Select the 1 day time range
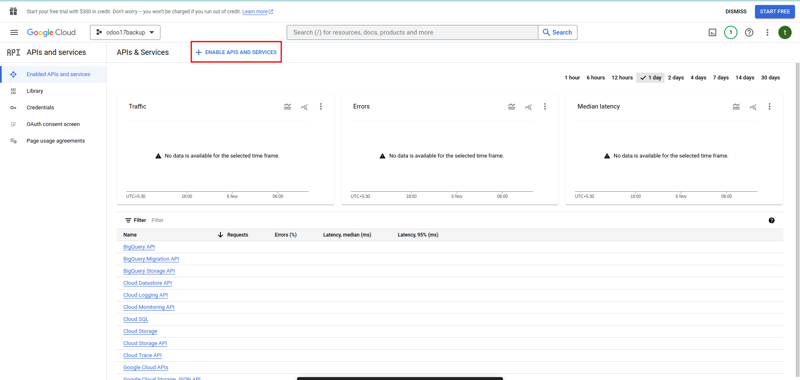 click(x=650, y=78)
